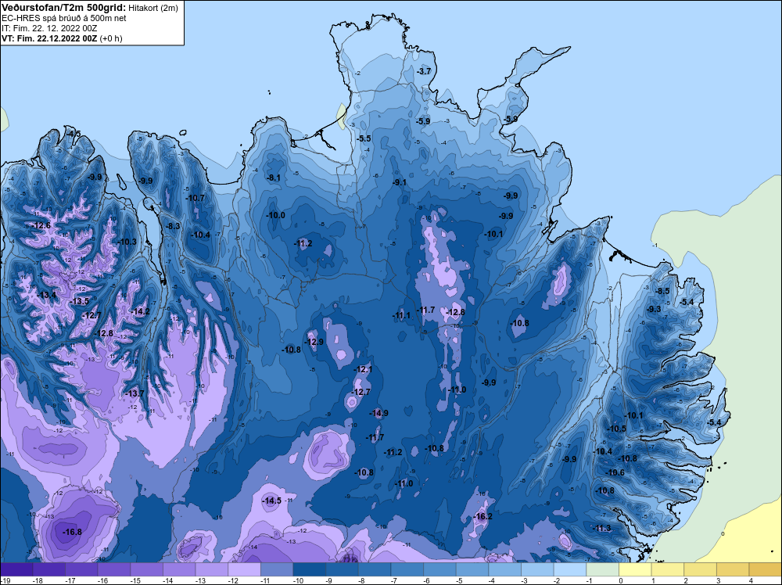Click the pale green legend swatch between -1 and 0

click(603, 569)
